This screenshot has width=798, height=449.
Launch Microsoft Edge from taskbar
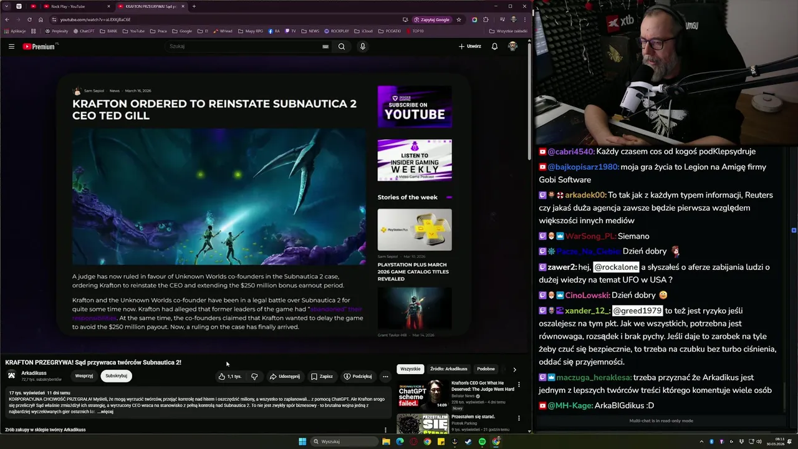coord(400,442)
